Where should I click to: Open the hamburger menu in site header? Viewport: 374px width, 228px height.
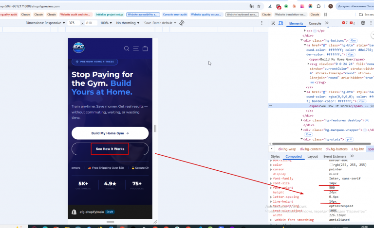tap(136, 49)
